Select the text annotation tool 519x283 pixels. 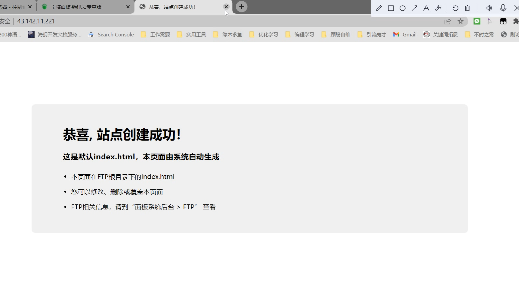(x=426, y=8)
